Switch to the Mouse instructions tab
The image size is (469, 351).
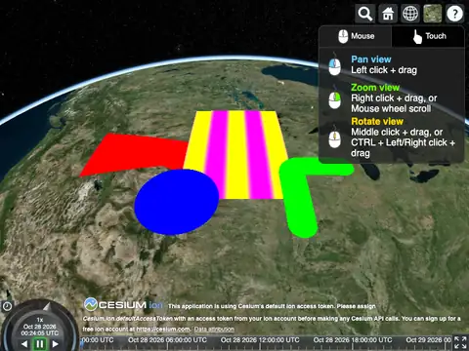click(x=356, y=36)
